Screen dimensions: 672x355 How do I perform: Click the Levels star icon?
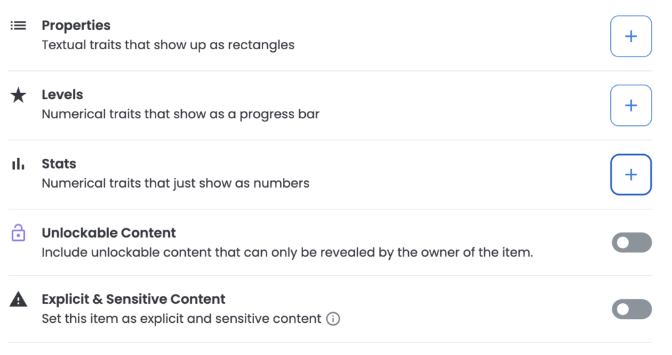[18, 95]
